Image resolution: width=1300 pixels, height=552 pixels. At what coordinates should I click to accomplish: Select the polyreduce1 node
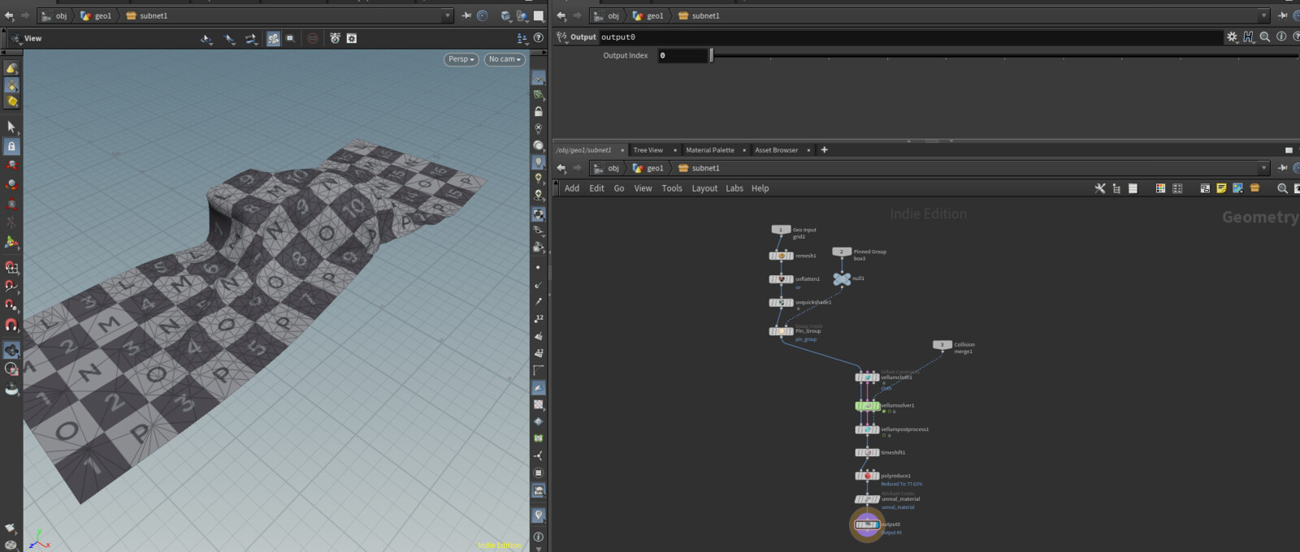(867, 476)
